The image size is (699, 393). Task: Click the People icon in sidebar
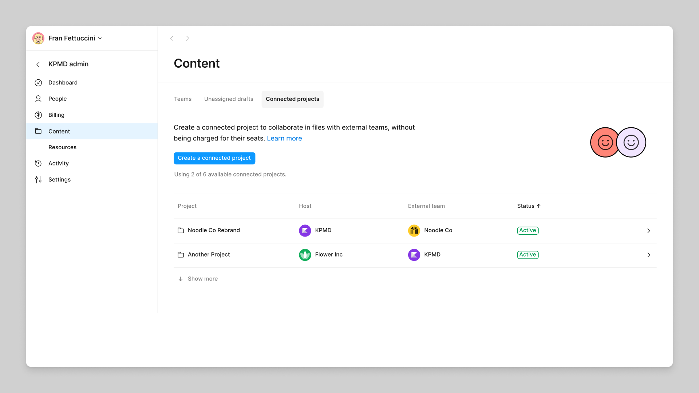(38, 98)
